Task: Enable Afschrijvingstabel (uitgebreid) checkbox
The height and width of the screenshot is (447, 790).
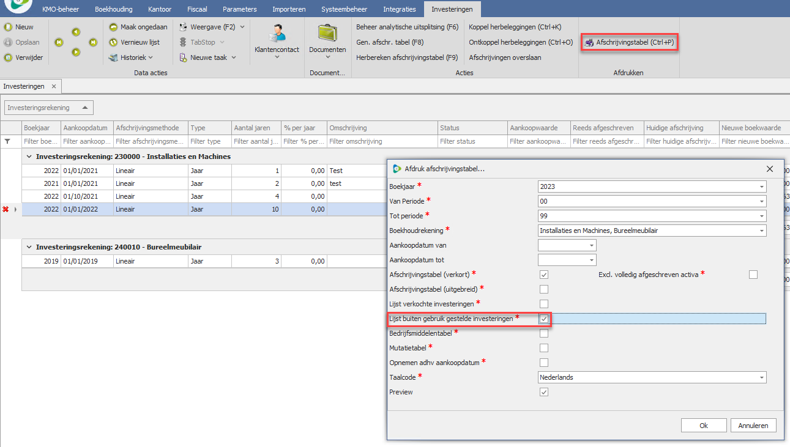Action: 543,289
